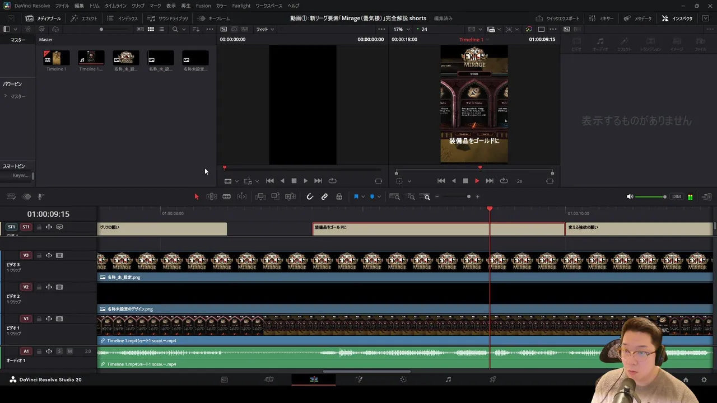The image size is (717, 403).
Task: Select the 装備品をゴールドに subtitle clip
Action: [439, 229]
